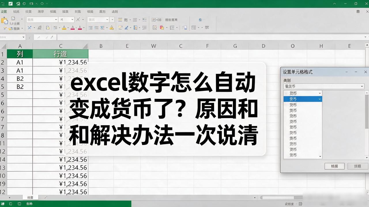Select the highlighted 货币 item in the list
The image size is (369, 207).
pyautogui.click(x=303, y=99)
